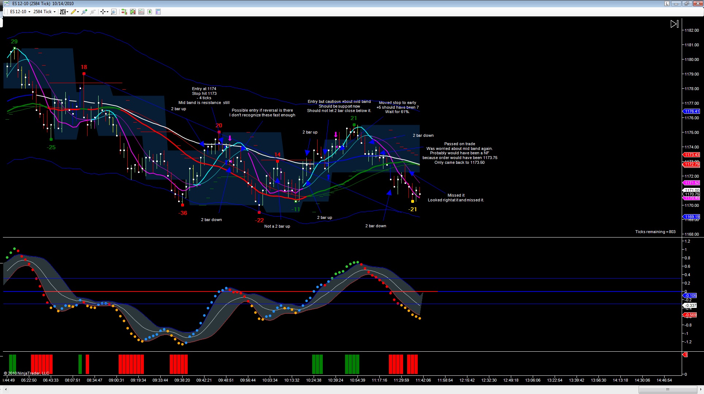
Task: Click the 1173.43 red price marker
Action: 691,155
